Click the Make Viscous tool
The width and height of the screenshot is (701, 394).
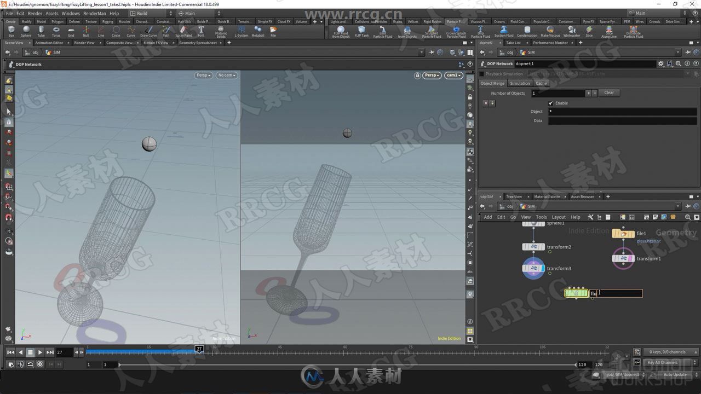coord(550,31)
